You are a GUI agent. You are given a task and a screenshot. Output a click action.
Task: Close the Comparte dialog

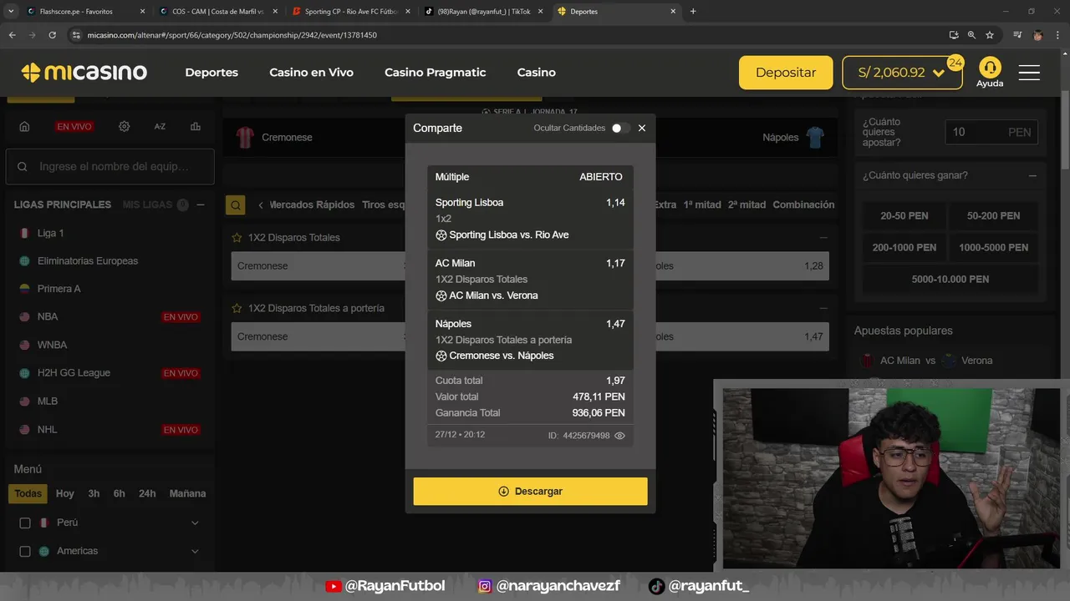[642, 128]
